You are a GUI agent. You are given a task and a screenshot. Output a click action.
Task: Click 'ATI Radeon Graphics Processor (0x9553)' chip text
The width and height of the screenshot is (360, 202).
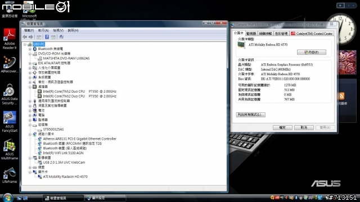[287, 65]
